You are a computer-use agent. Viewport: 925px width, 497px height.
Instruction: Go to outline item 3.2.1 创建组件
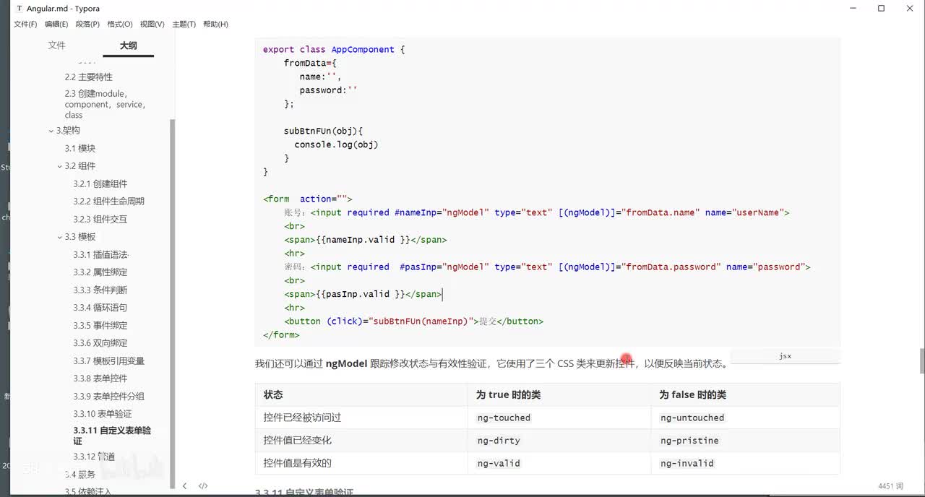tap(100, 183)
